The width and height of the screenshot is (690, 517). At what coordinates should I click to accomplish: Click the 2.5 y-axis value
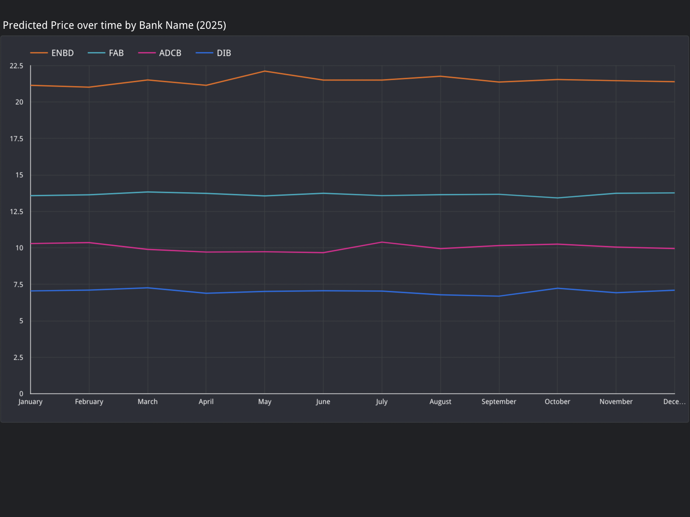pos(18,358)
